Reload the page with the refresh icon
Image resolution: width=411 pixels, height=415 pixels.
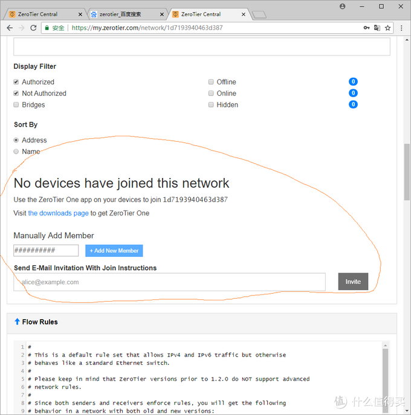point(34,28)
